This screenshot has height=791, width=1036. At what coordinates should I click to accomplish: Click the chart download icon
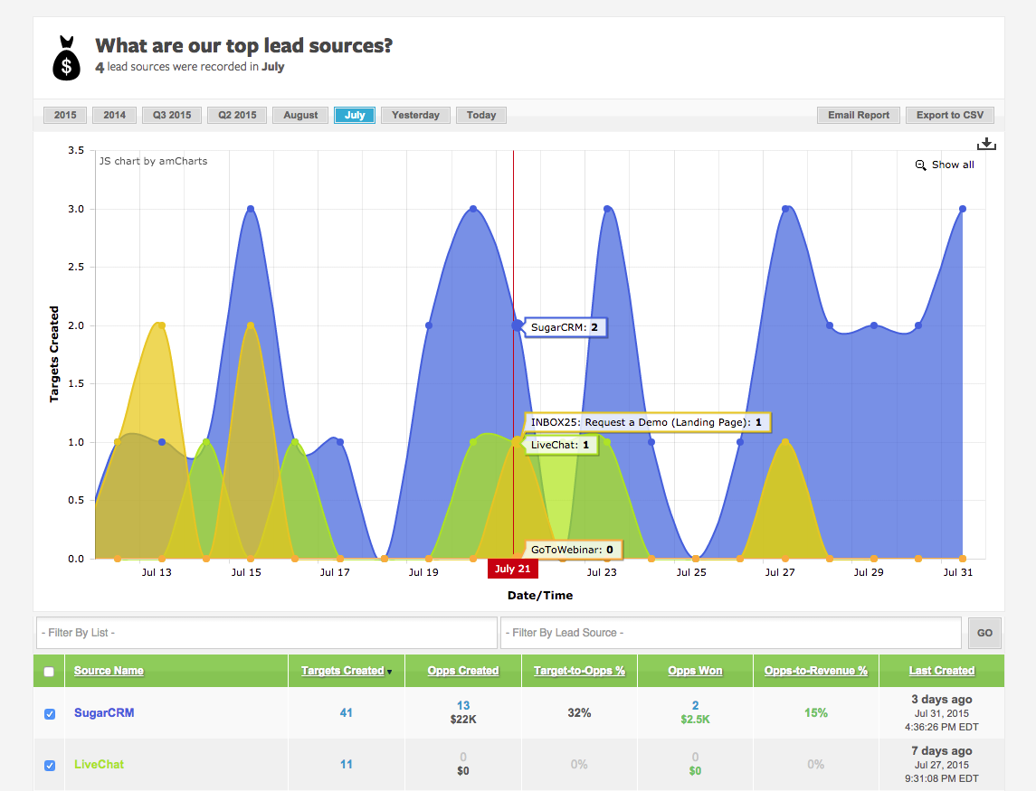pos(986,144)
